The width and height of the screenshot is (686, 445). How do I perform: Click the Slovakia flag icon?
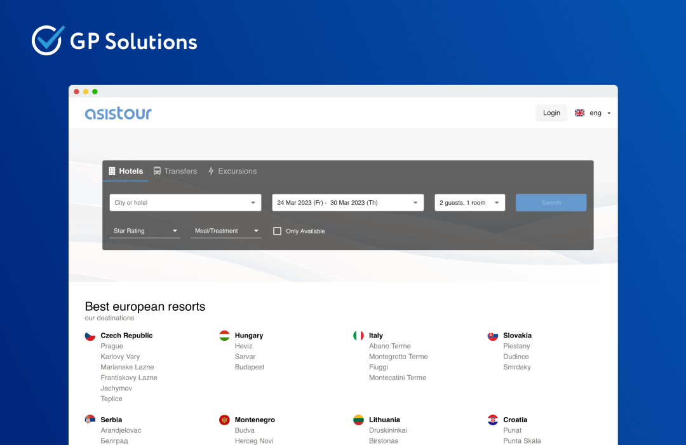[493, 336]
